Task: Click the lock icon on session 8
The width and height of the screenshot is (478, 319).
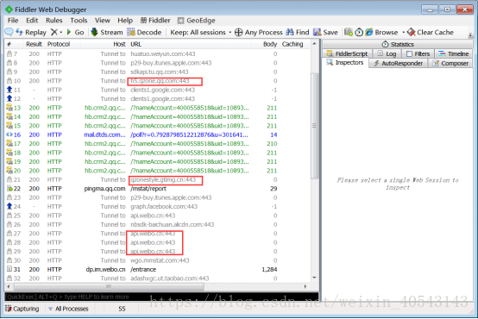Action: pyautogui.click(x=9, y=63)
